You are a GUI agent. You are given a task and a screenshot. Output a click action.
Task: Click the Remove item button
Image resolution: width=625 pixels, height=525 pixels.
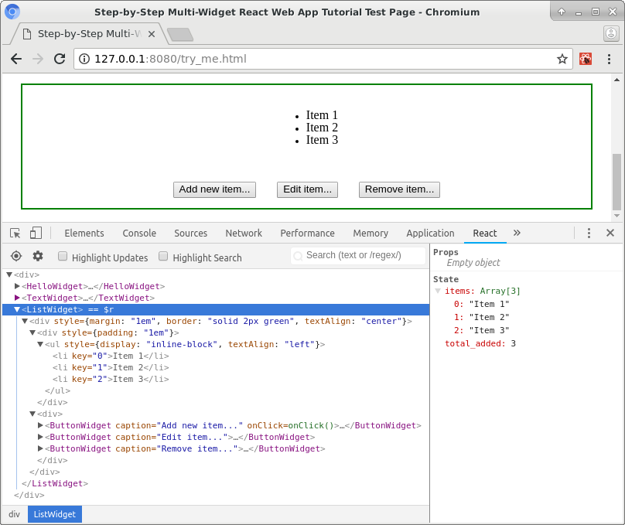pos(399,189)
